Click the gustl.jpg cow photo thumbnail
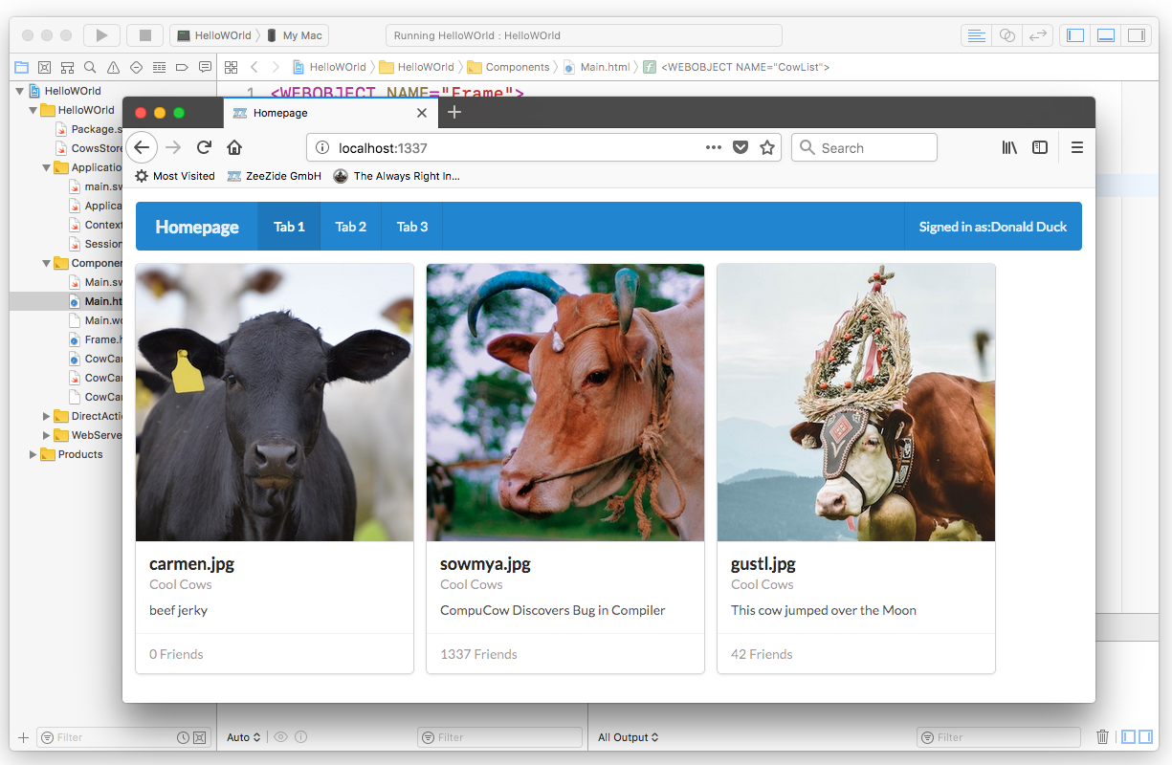1172x765 pixels. click(856, 403)
